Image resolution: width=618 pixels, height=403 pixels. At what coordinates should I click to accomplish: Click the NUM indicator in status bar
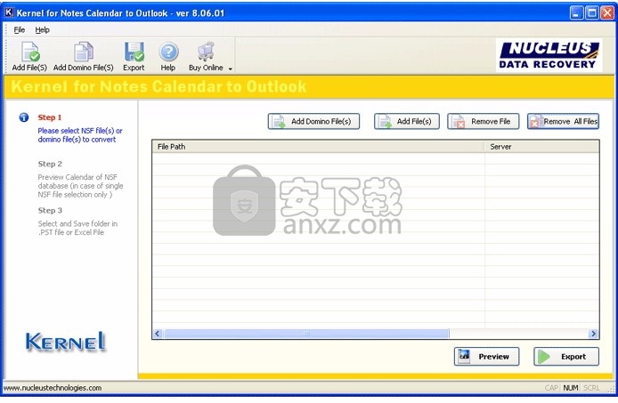pos(570,388)
